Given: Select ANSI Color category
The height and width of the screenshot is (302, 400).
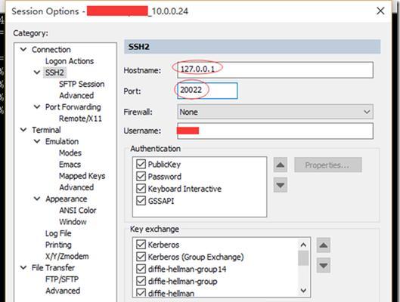Looking at the screenshot, I should [78, 211].
